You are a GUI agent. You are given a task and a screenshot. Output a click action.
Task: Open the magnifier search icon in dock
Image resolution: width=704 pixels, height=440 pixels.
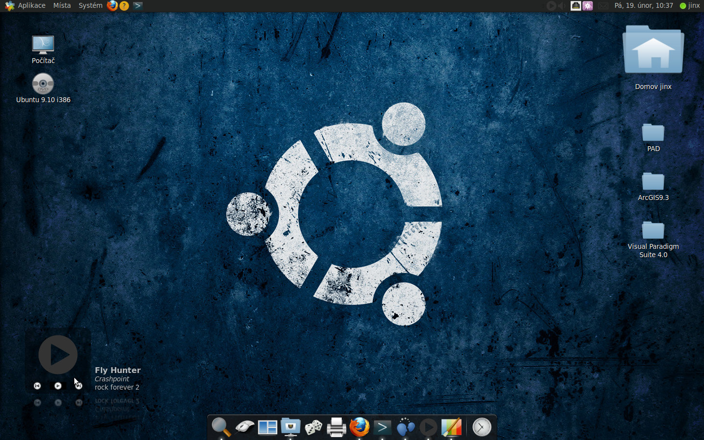point(221,427)
